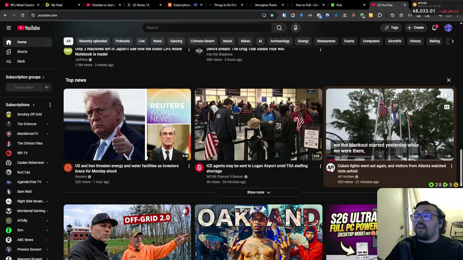Show more top news
This screenshot has width=463, height=260.
coord(259,192)
